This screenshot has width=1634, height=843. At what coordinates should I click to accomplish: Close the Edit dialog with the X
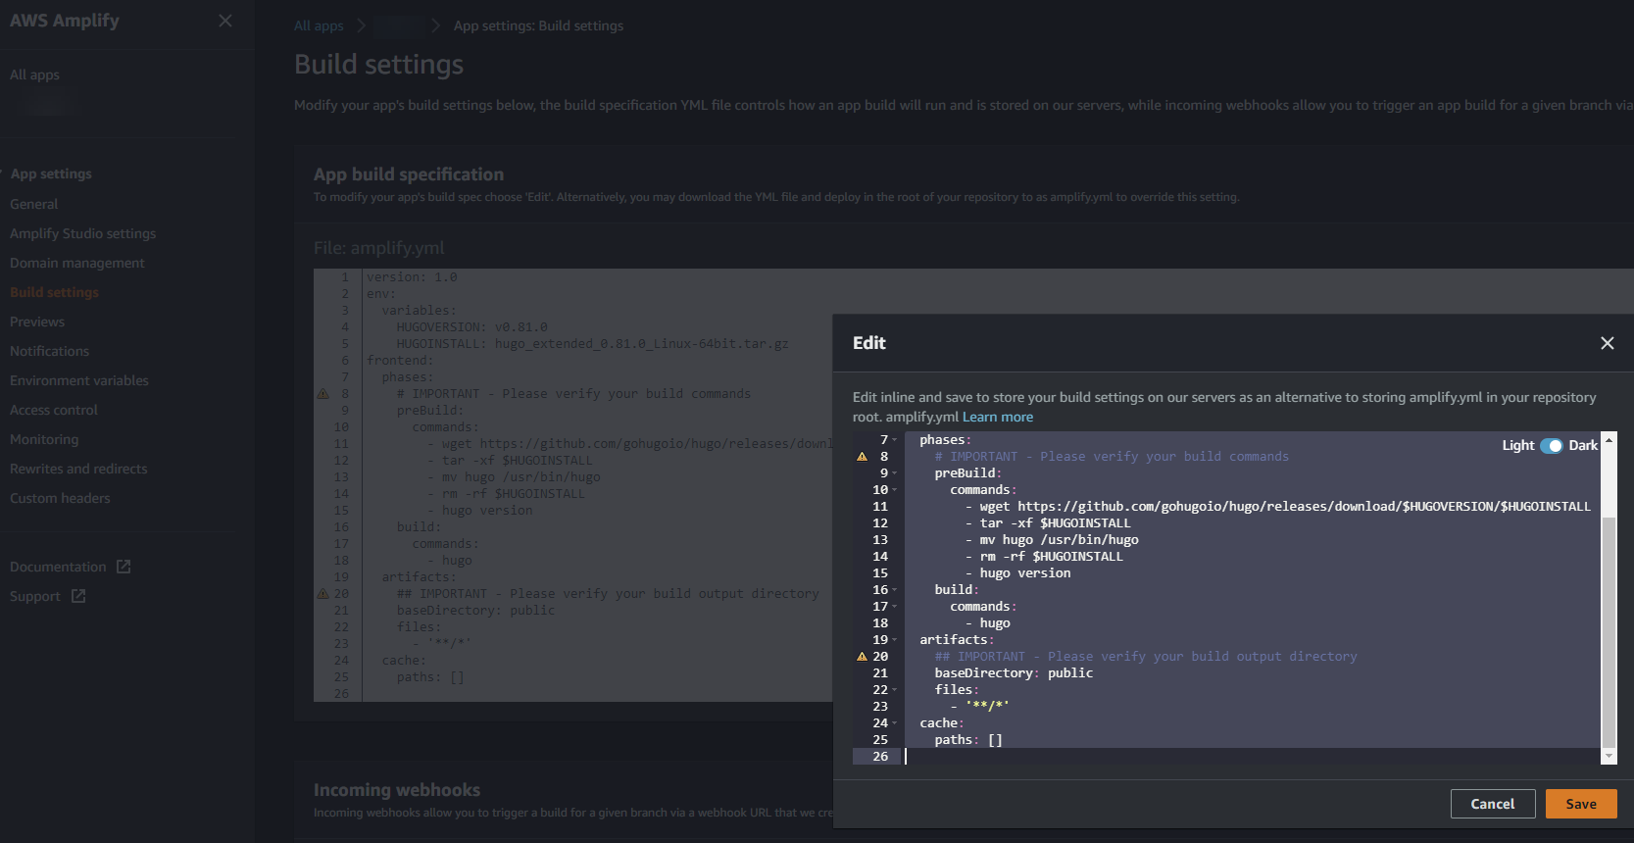[x=1607, y=343]
